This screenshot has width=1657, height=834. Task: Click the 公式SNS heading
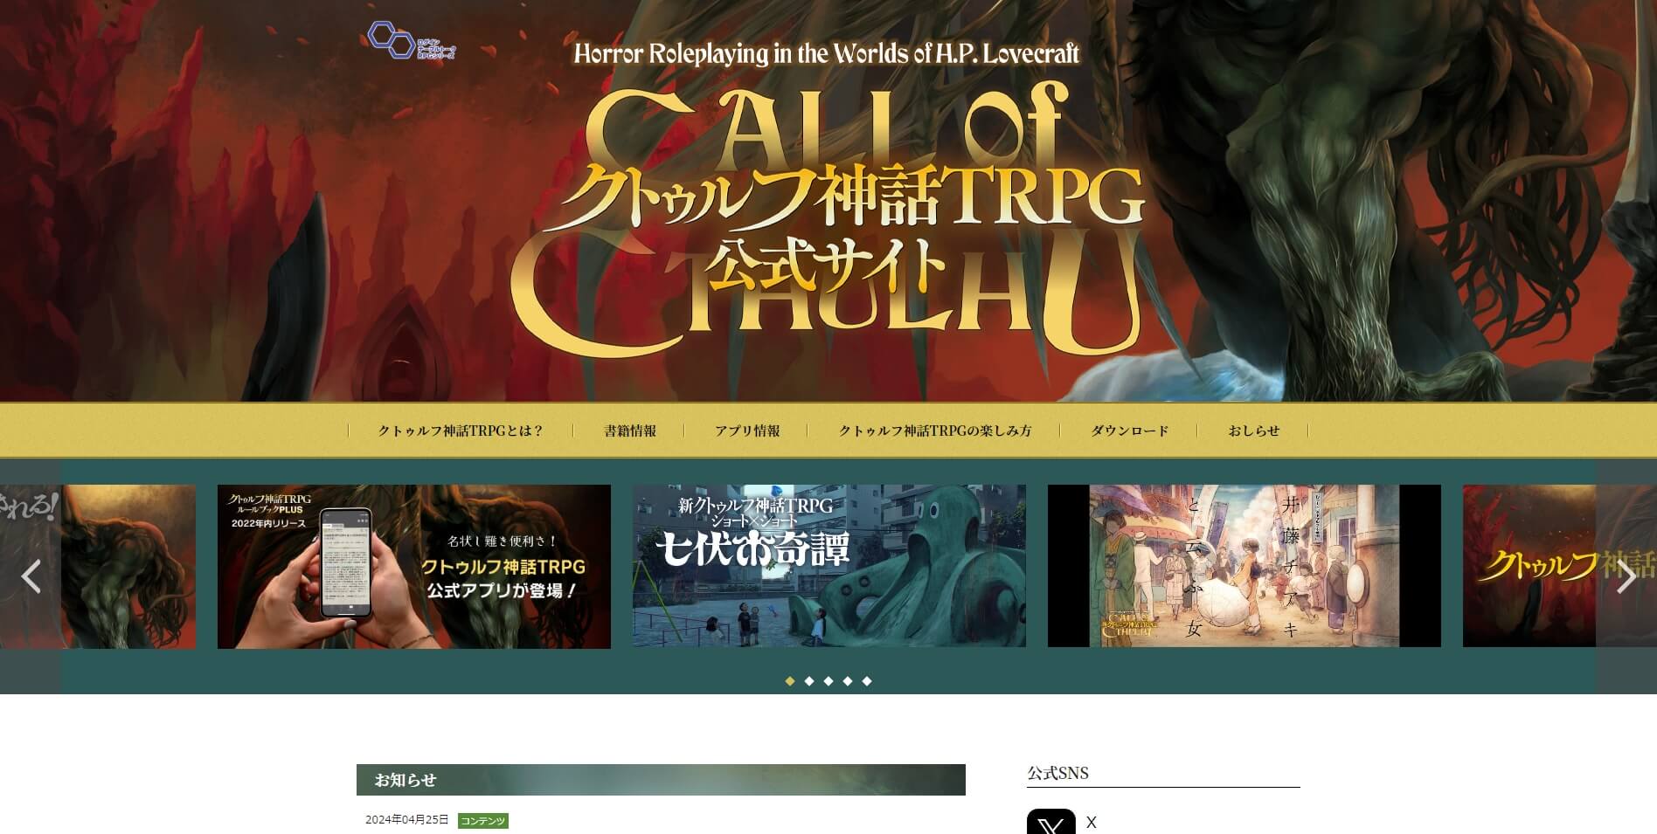(1057, 773)
